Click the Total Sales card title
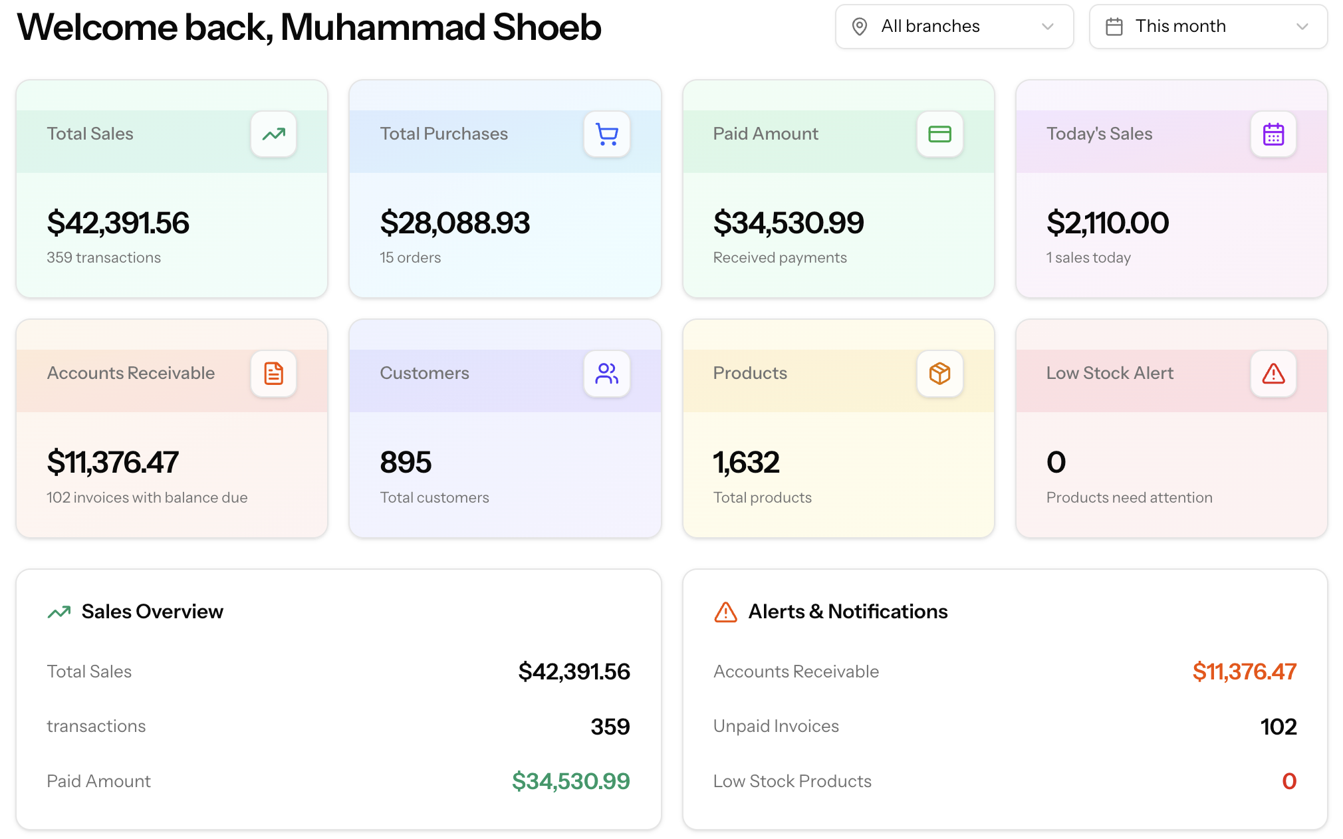Viewport: 1343px width, 839px height. tap(90, 134)
